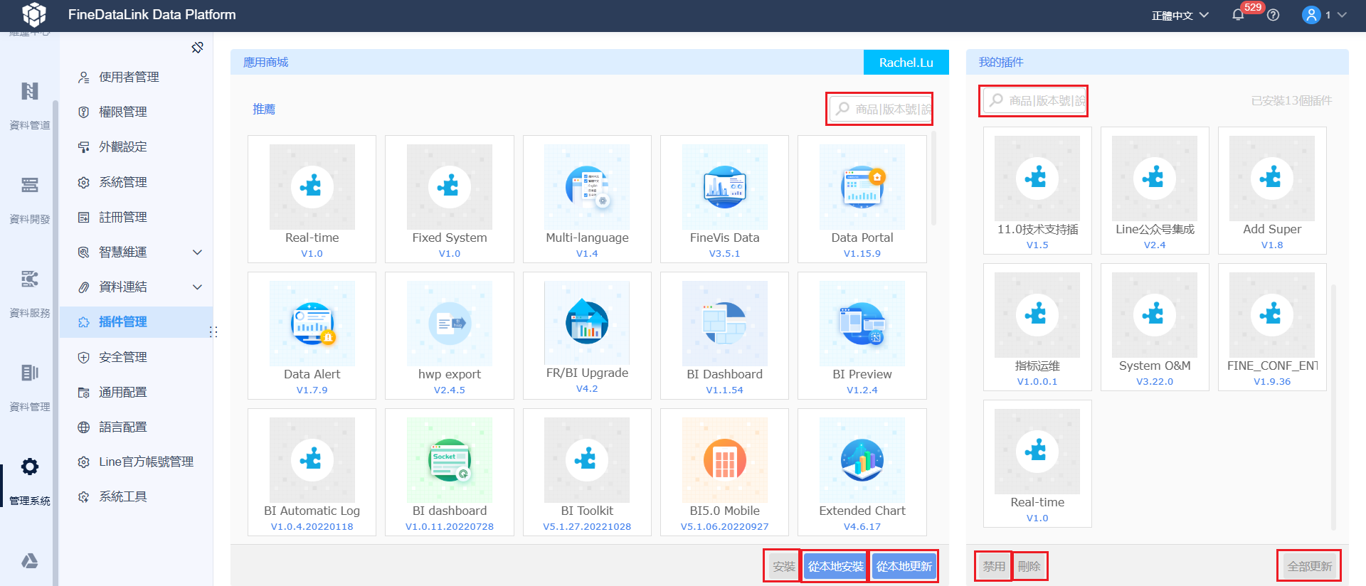Click the 從本地安裝 button
Image resolution: width=1366 pixels, height=586 pixels.
[x=835, y=566]
